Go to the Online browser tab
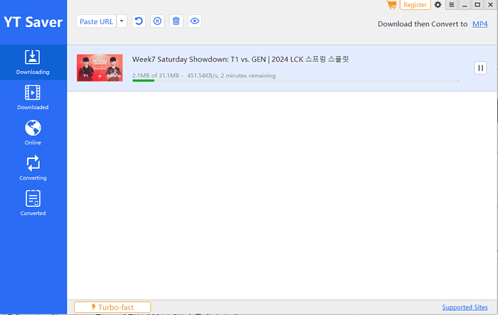Viewport: 498px width, 315px height. coord(33,133)
